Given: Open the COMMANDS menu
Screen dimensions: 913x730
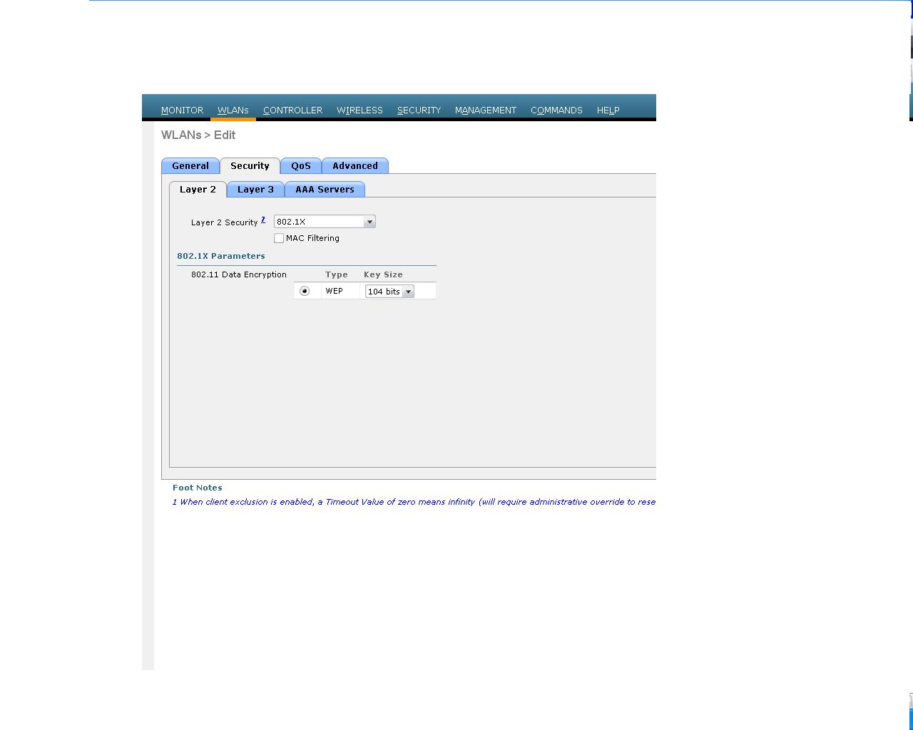Looking at the screenshot, I should (556, 110).
